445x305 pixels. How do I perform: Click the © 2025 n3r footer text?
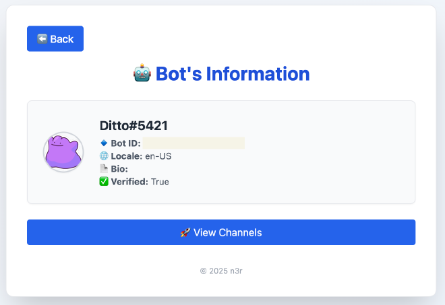point(221,271)
